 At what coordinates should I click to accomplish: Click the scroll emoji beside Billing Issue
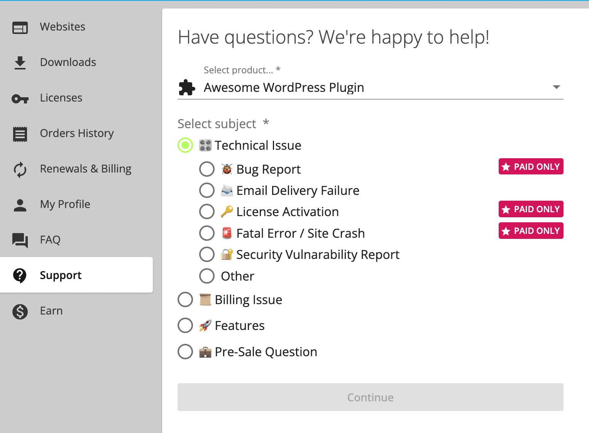pyautogui.click(x=205, y=299)
